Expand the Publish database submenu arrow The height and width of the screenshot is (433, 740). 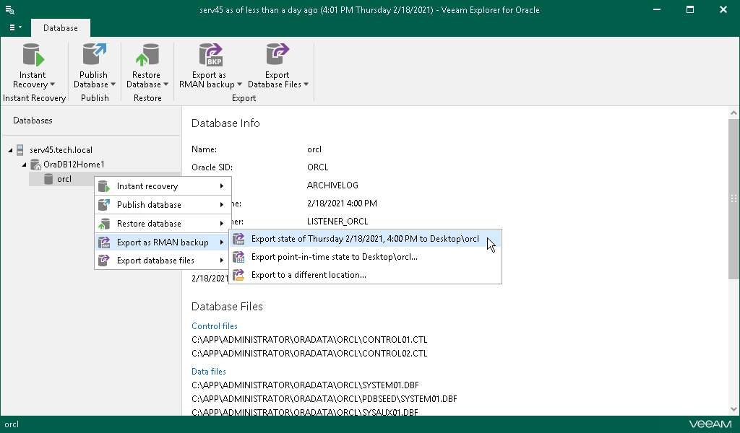click(221, 204)
